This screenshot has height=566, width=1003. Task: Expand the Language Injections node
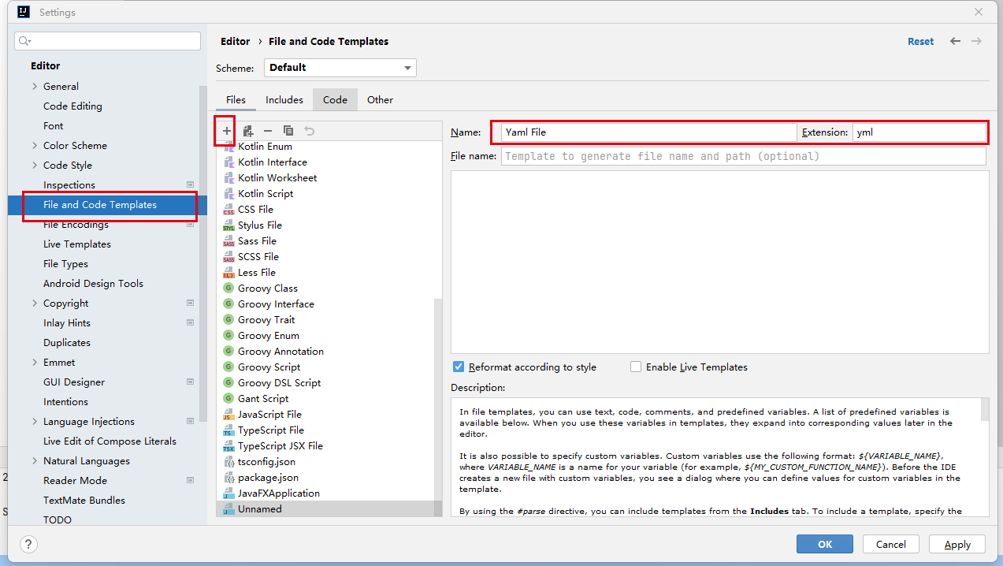point(35,422)
